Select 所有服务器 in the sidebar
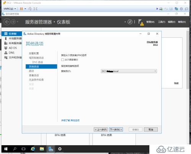This screenshot has width=191, height=154. pos(12,43)
